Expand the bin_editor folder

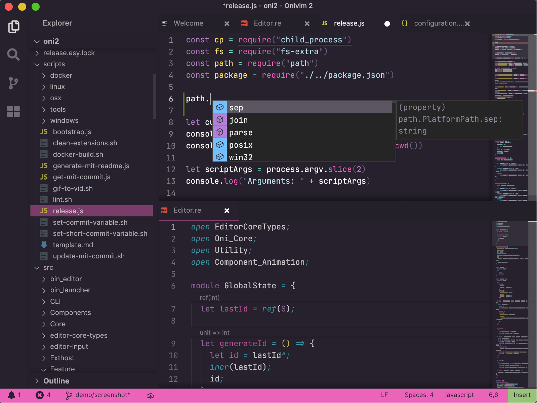[x=44, y=279]
